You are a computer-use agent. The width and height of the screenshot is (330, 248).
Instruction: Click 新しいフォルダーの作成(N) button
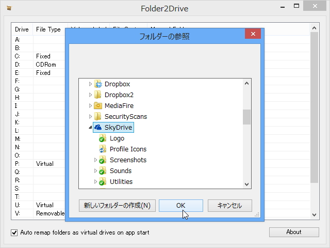pyautogui.click(x=117, y=206)
